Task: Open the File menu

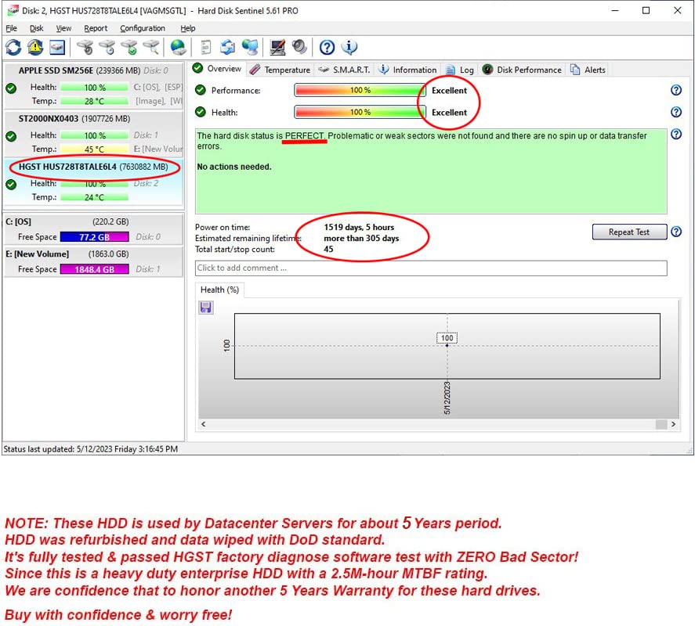Action: 11,28
